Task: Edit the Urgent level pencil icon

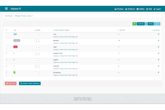Action: [158, 60]
